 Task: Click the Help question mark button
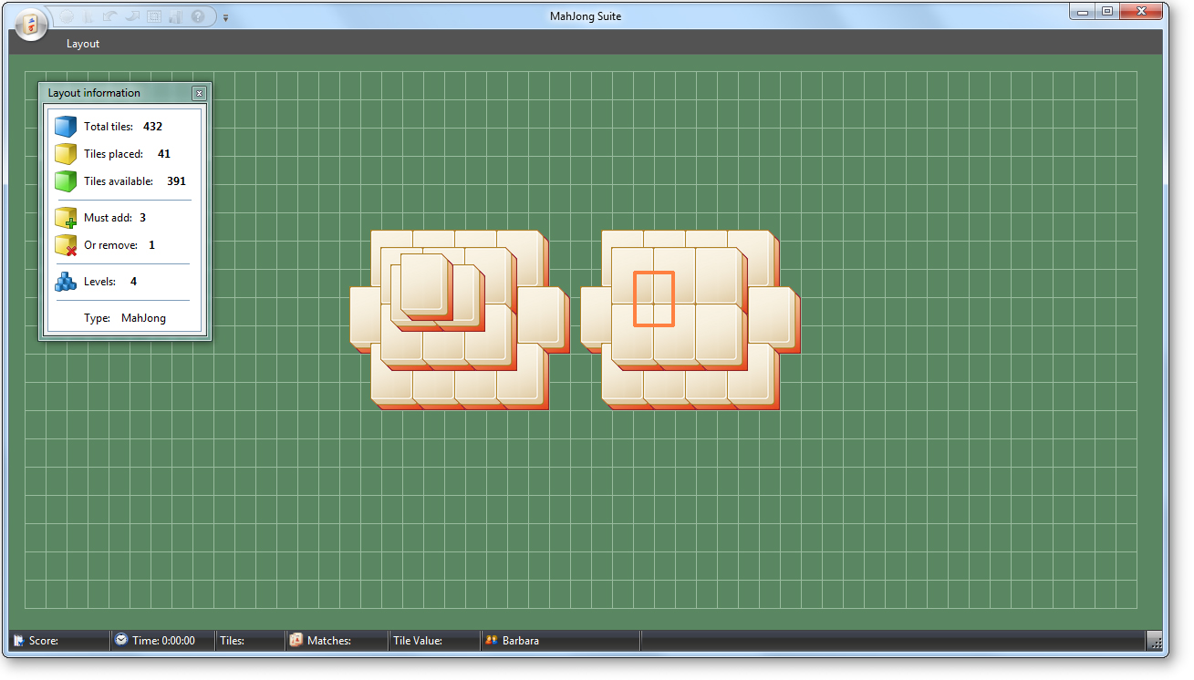pyautogui.click(x=198, y=16)
